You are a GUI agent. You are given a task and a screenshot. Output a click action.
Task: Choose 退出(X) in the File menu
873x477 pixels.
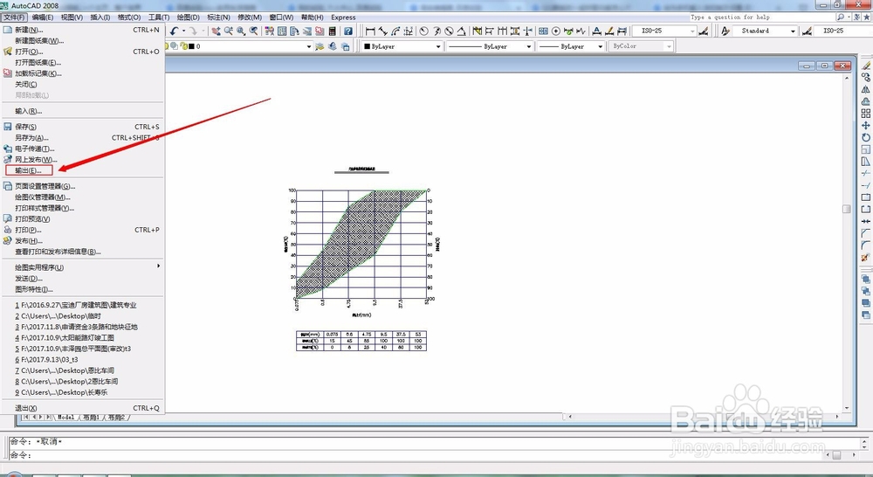[82, 409]
